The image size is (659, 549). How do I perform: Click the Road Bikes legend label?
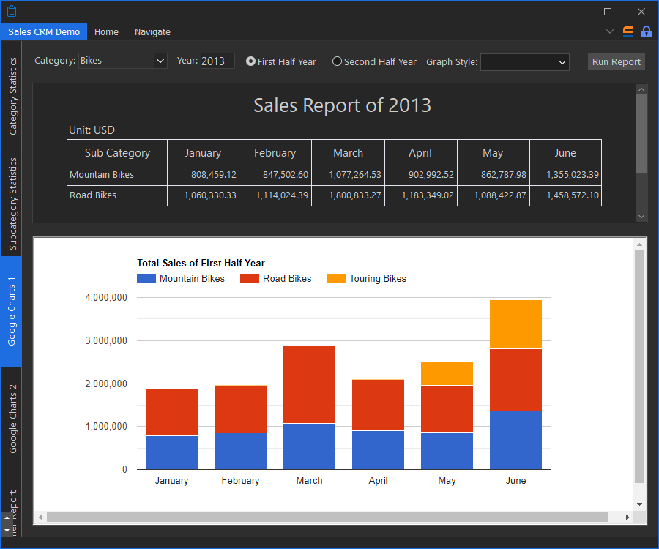tap(287, 278)
